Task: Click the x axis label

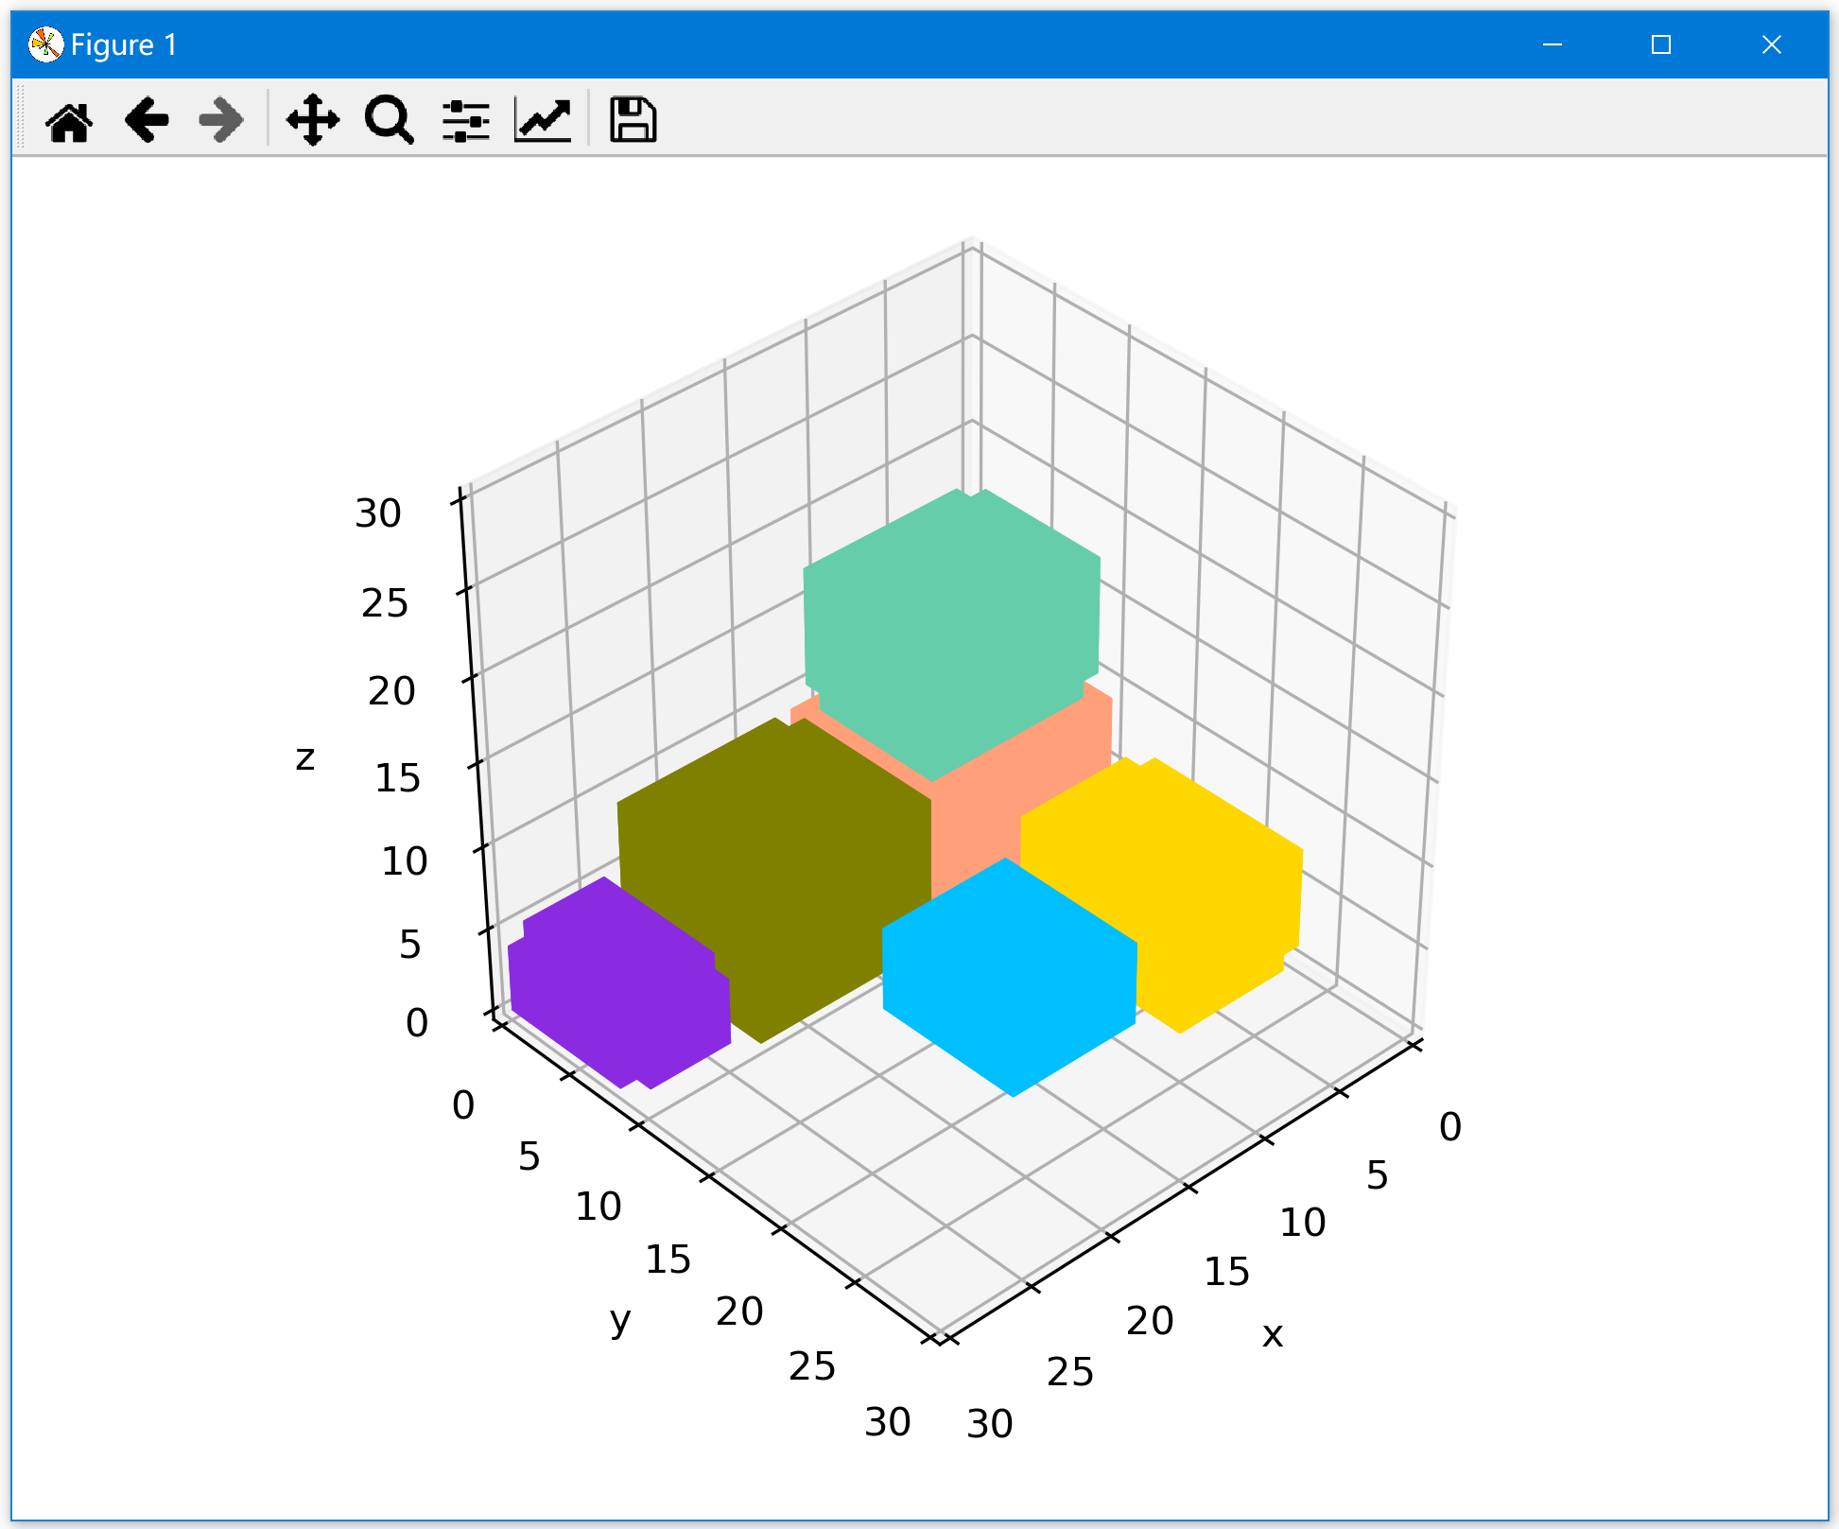Action: click(1273, 1334)
